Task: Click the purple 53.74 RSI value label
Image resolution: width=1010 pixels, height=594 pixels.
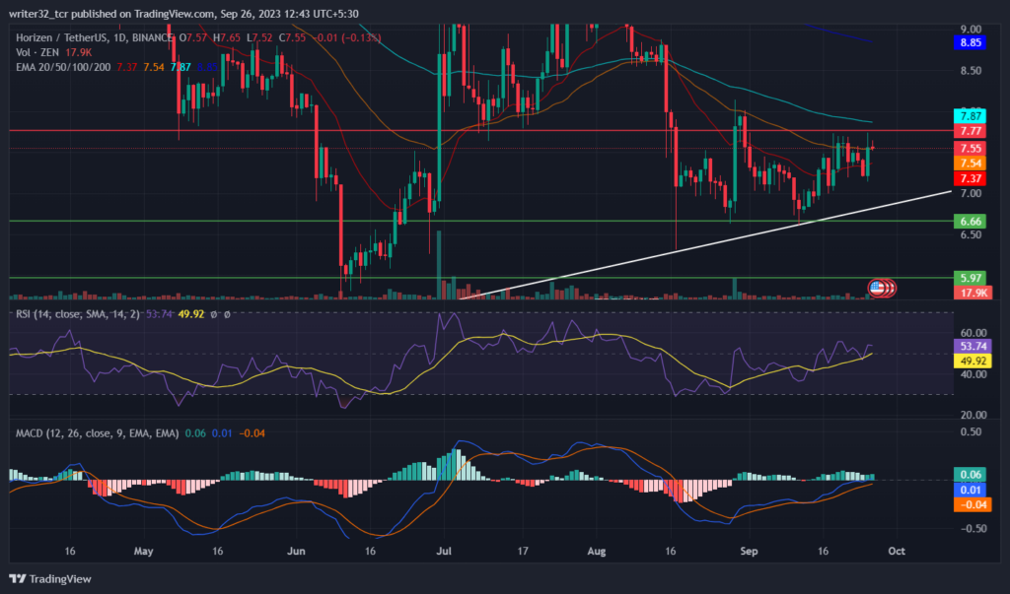Action: pyautogui.click(x=973, y=346)
